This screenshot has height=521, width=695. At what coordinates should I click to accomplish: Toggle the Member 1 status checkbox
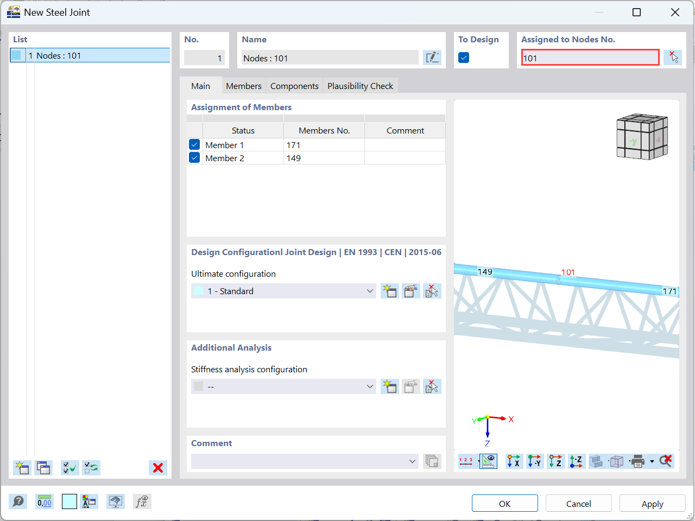pyautogui.click(x=194, y=145)
